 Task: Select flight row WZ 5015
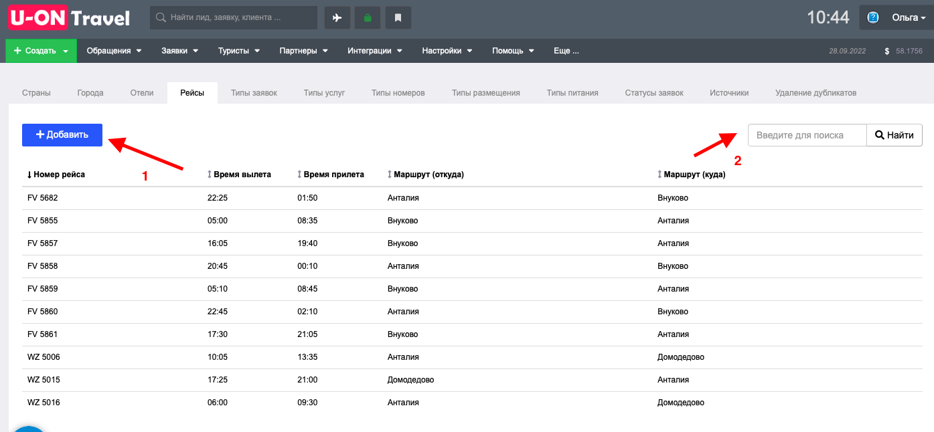coord(472,380)
